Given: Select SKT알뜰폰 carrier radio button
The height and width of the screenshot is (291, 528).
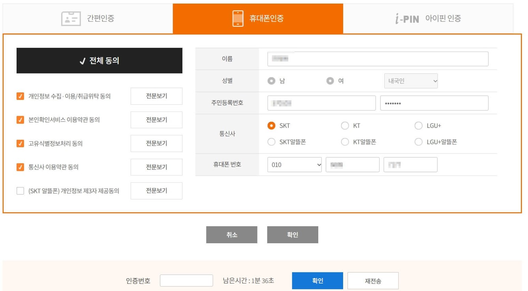Looking at the screenshot, I should tap(271, 142).
